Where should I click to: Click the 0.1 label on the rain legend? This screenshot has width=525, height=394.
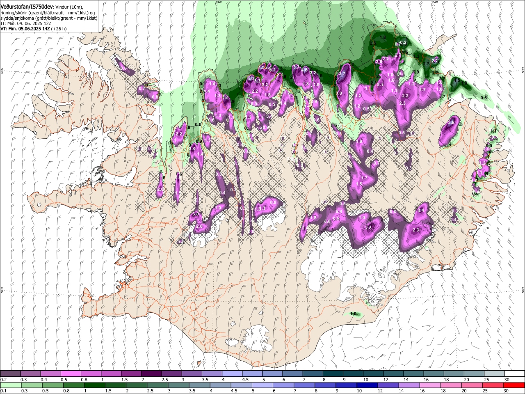(x=3, y=391)
